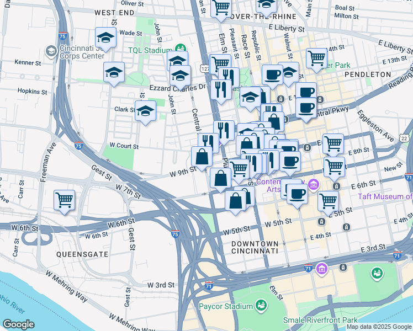Click the restaurant marker on Ezzard Charles Dr

click(x=221, y=90)
